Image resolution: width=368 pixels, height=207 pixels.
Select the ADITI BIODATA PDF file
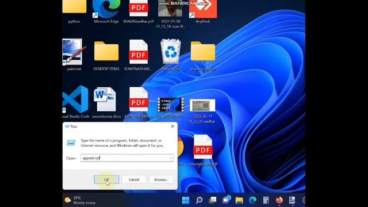pos(138,102)
